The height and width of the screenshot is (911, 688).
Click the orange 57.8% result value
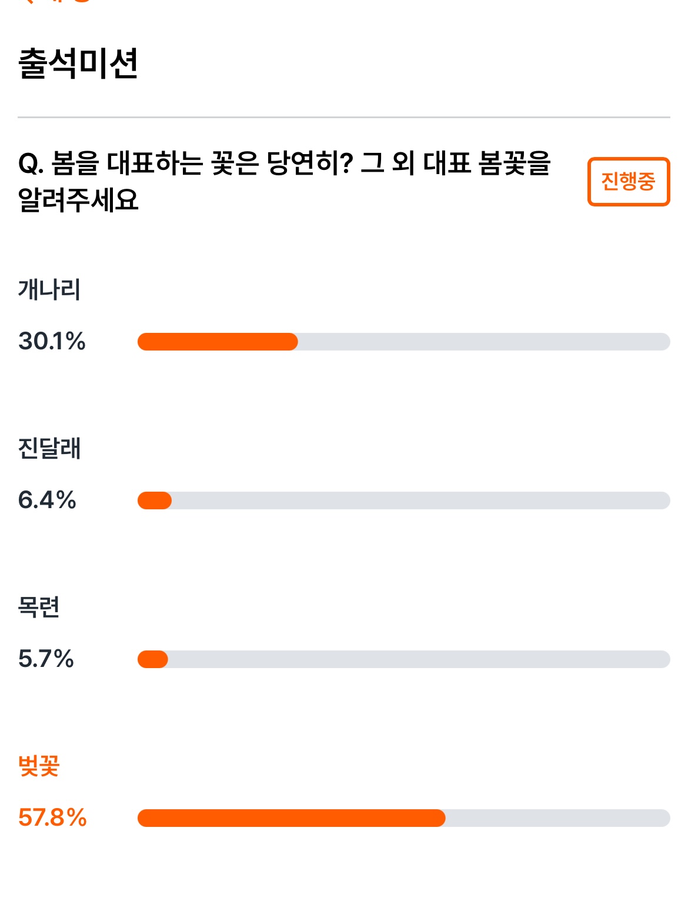point(52,817)
